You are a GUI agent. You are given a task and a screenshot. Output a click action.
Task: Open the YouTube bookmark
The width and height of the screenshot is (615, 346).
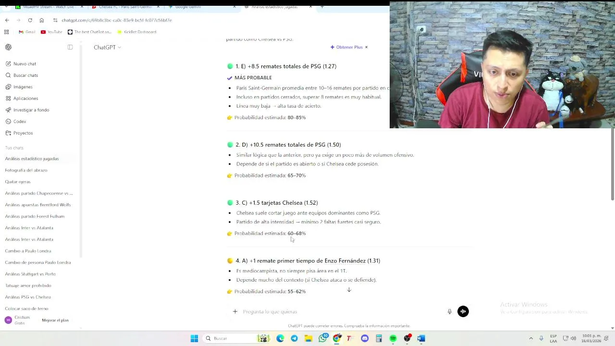[x=51, y=32]
